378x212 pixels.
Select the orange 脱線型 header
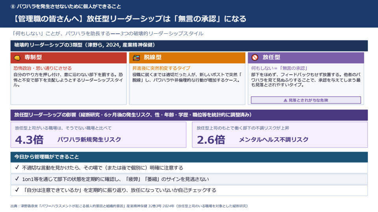point(187,58)
